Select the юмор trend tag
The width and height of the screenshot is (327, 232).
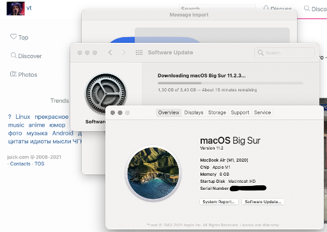[57, 125]
